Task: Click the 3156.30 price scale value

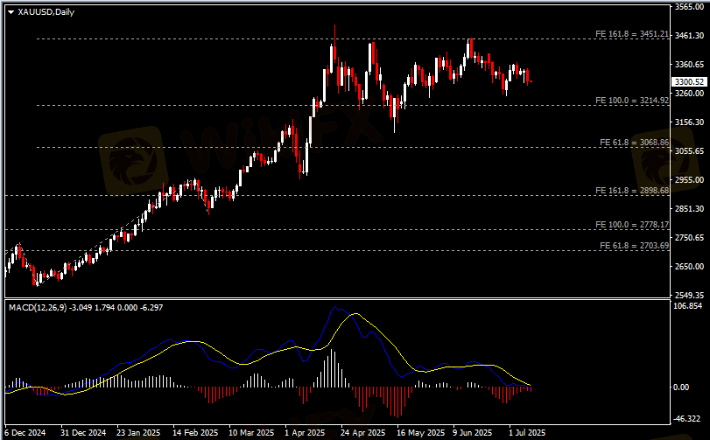Action: (689, 122)
